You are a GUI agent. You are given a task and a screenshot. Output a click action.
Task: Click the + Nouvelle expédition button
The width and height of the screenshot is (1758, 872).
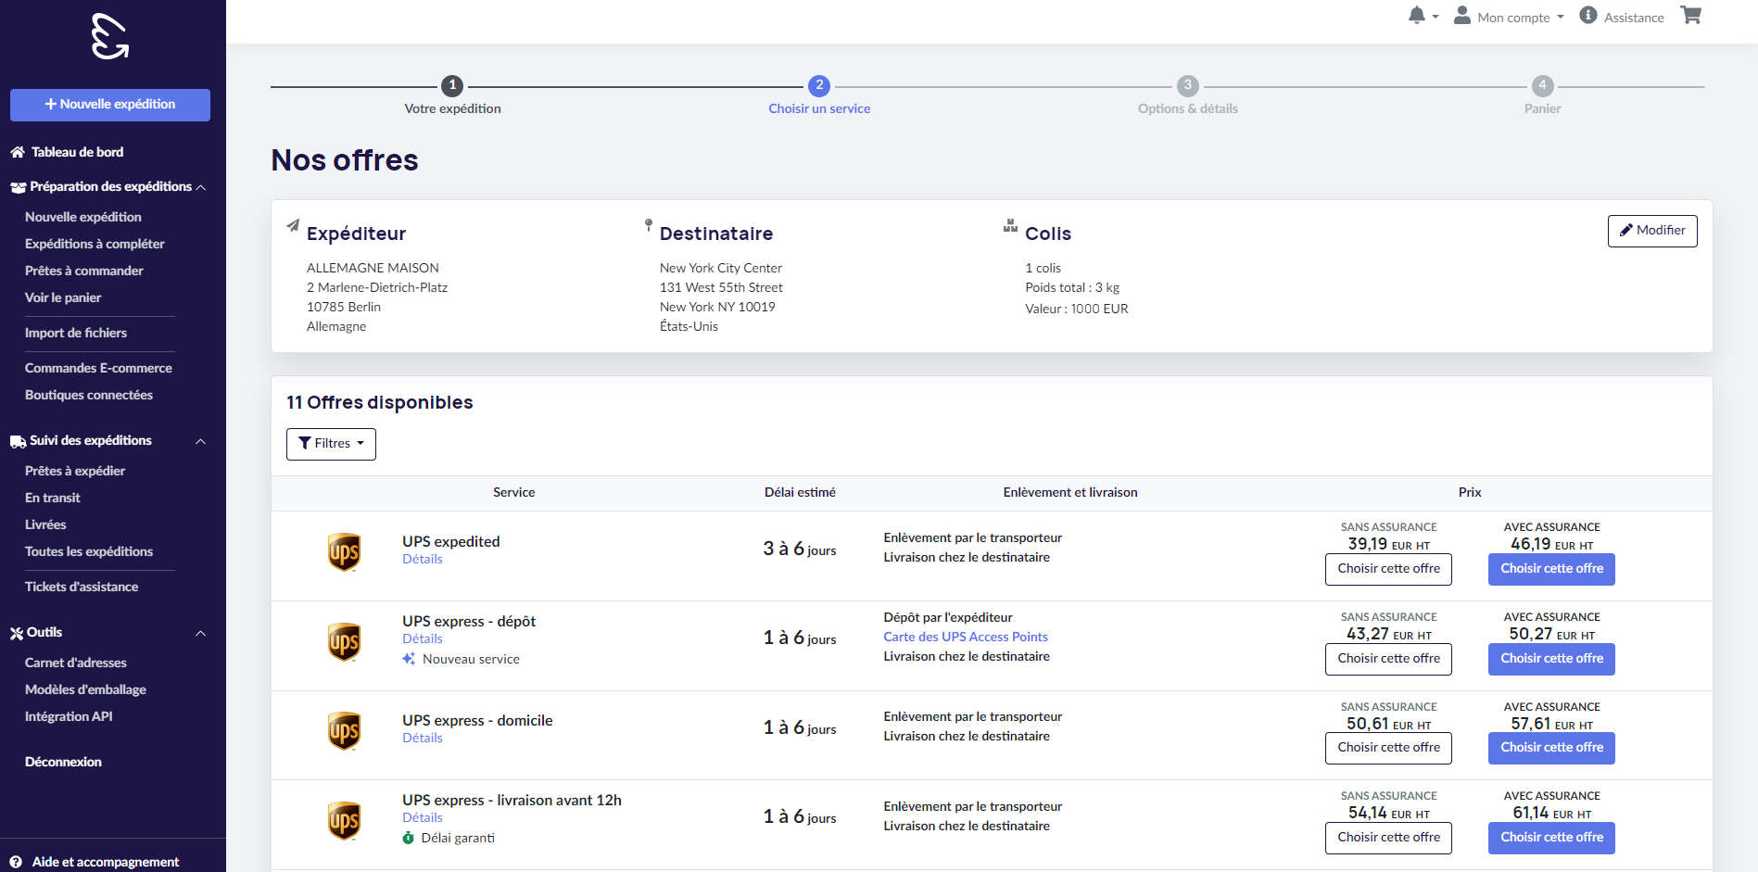(x=110, y=105)
